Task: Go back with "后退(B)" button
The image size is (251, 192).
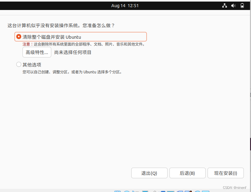Action: click(x=187, y=173)
